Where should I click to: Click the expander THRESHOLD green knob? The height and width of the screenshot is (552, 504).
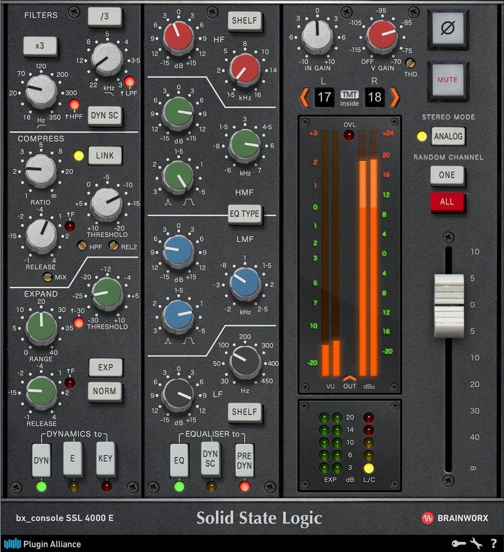107,293
